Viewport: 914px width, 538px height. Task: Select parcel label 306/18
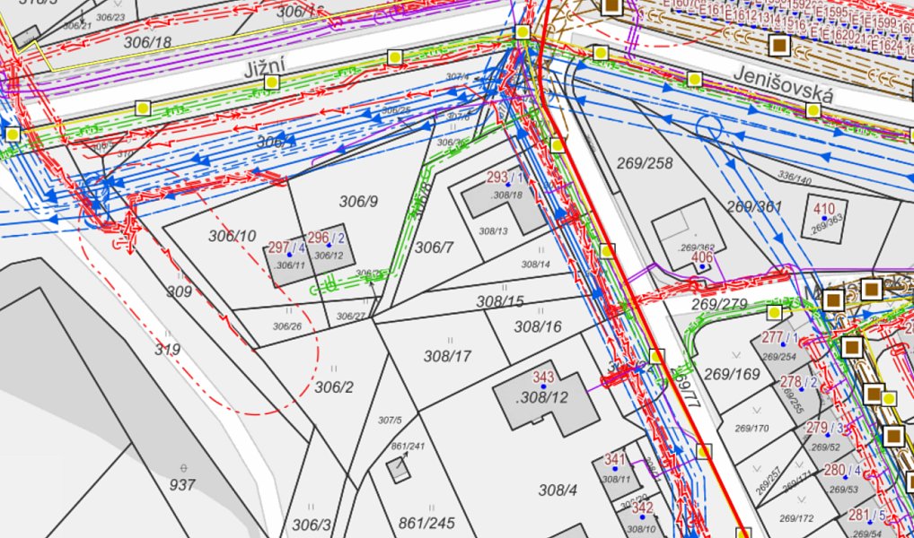tap(147, 42)
